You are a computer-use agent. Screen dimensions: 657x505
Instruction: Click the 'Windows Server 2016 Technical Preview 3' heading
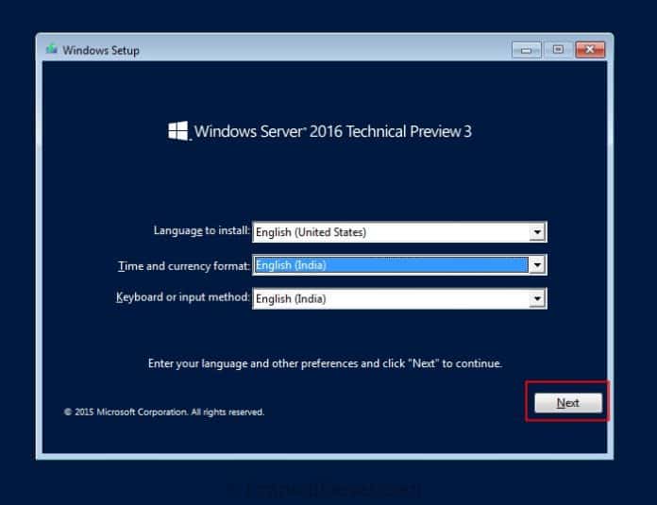[x=332, y=131]
